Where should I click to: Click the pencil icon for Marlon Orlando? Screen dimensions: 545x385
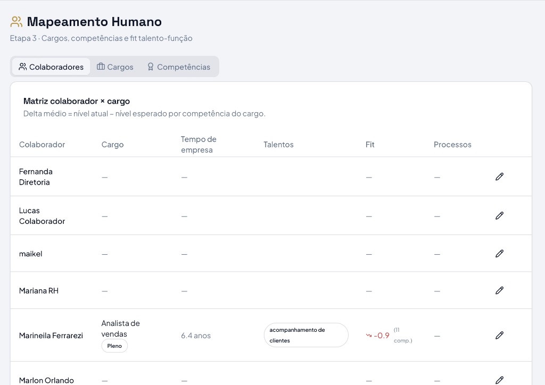tap(499, 380)
